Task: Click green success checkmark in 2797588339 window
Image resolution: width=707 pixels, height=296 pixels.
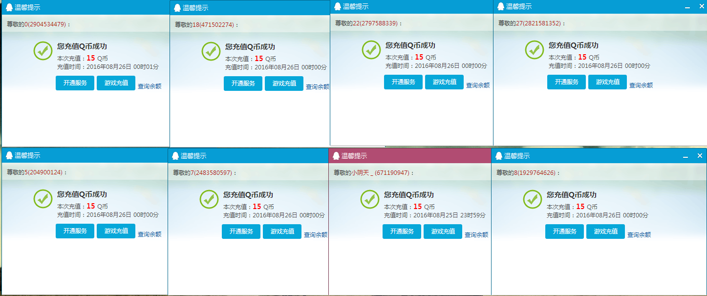Action: pyautogui.click(x=371, y=50)
